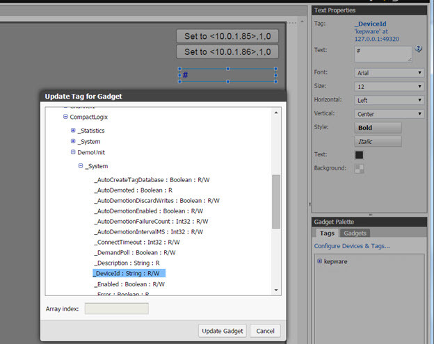Screen dimensions: 434x344
Task: Expand the kepware node in Gadget Palette
Action: (320, 261)
